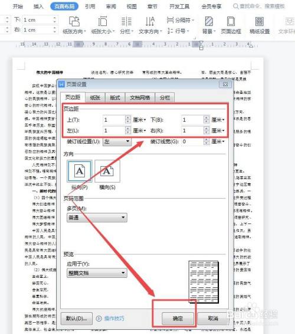This screenshot has width=295, height=334.
Task: Click the 左(L) margin spinner arrows
Action: tap(127, 131)
